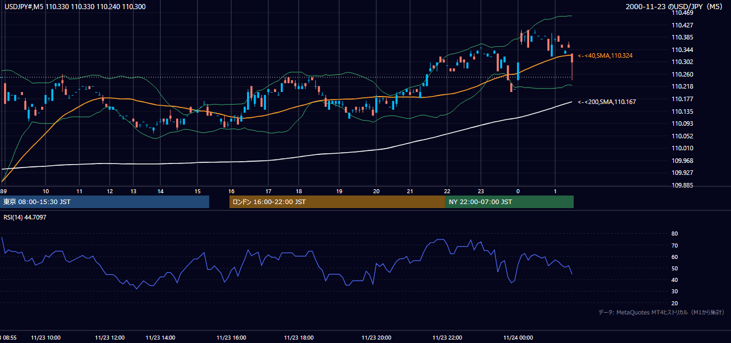Viewport: 731px width, 343px height.
Task: Click price level 109.885 on the axis
Action: pos(682,185)
